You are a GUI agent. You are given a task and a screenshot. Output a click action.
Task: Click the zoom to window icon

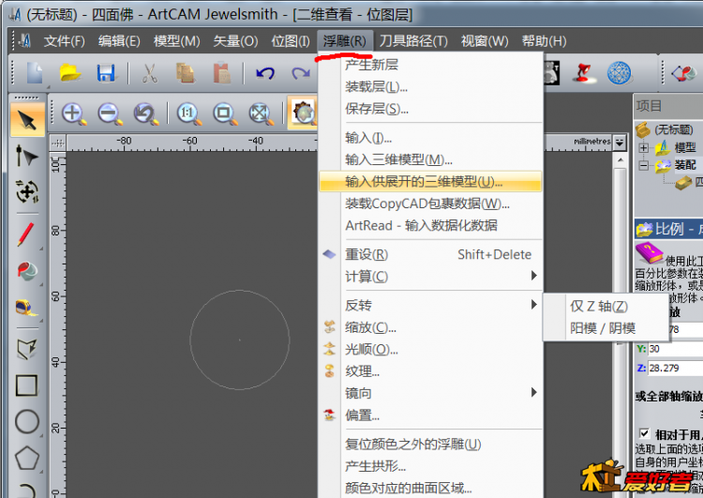coord(225,113)
